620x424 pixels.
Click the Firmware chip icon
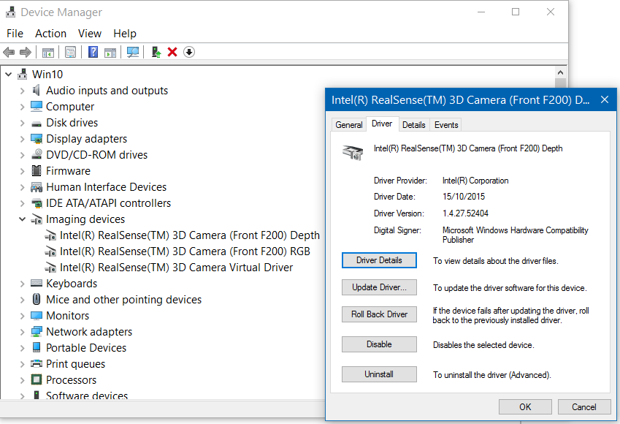[x=37, y=170]
